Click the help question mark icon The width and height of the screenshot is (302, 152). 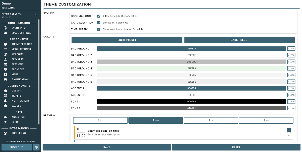click(x=36, y=147)
